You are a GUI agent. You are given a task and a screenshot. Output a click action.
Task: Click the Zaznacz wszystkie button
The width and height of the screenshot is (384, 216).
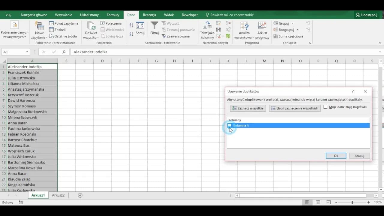click(x=248, y=108)
